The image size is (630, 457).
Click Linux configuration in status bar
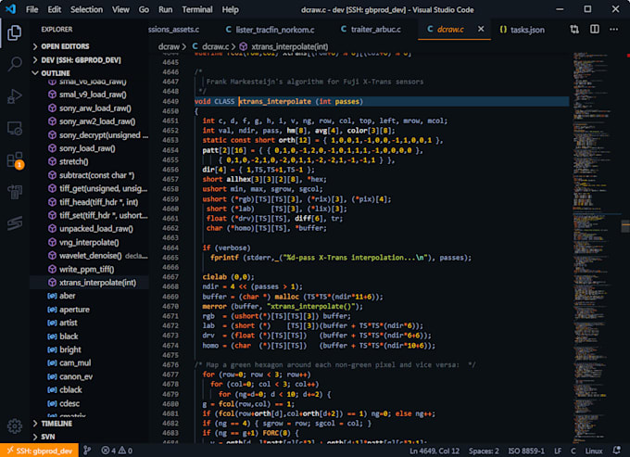(594, 451)
